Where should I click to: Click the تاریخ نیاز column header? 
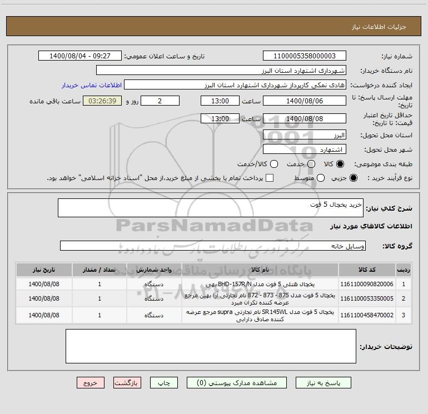[x=44, y=270]
